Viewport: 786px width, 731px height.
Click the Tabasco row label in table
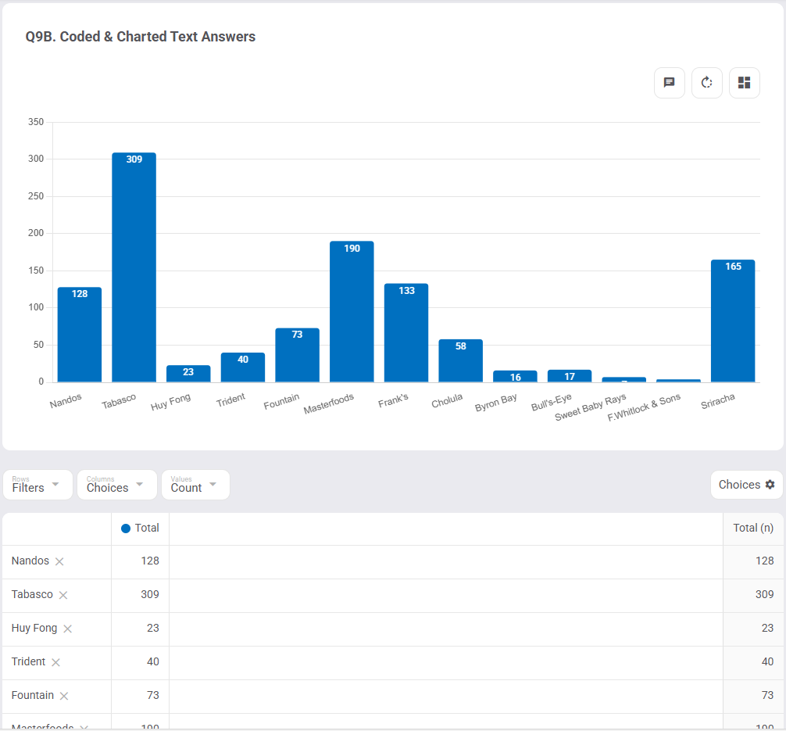[32, 594]
